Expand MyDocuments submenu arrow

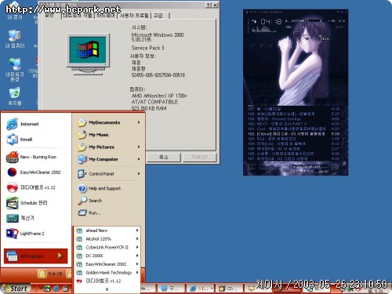[139, 122]
